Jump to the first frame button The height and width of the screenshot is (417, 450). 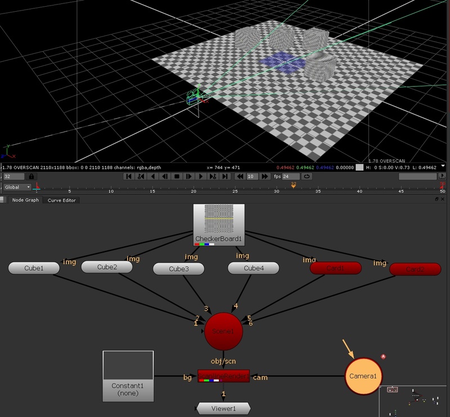click(129, 176)
